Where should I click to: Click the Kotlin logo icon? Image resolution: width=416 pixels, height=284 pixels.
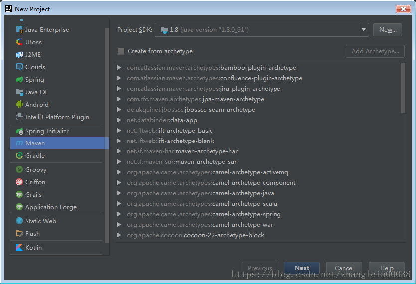pos(19,248)
